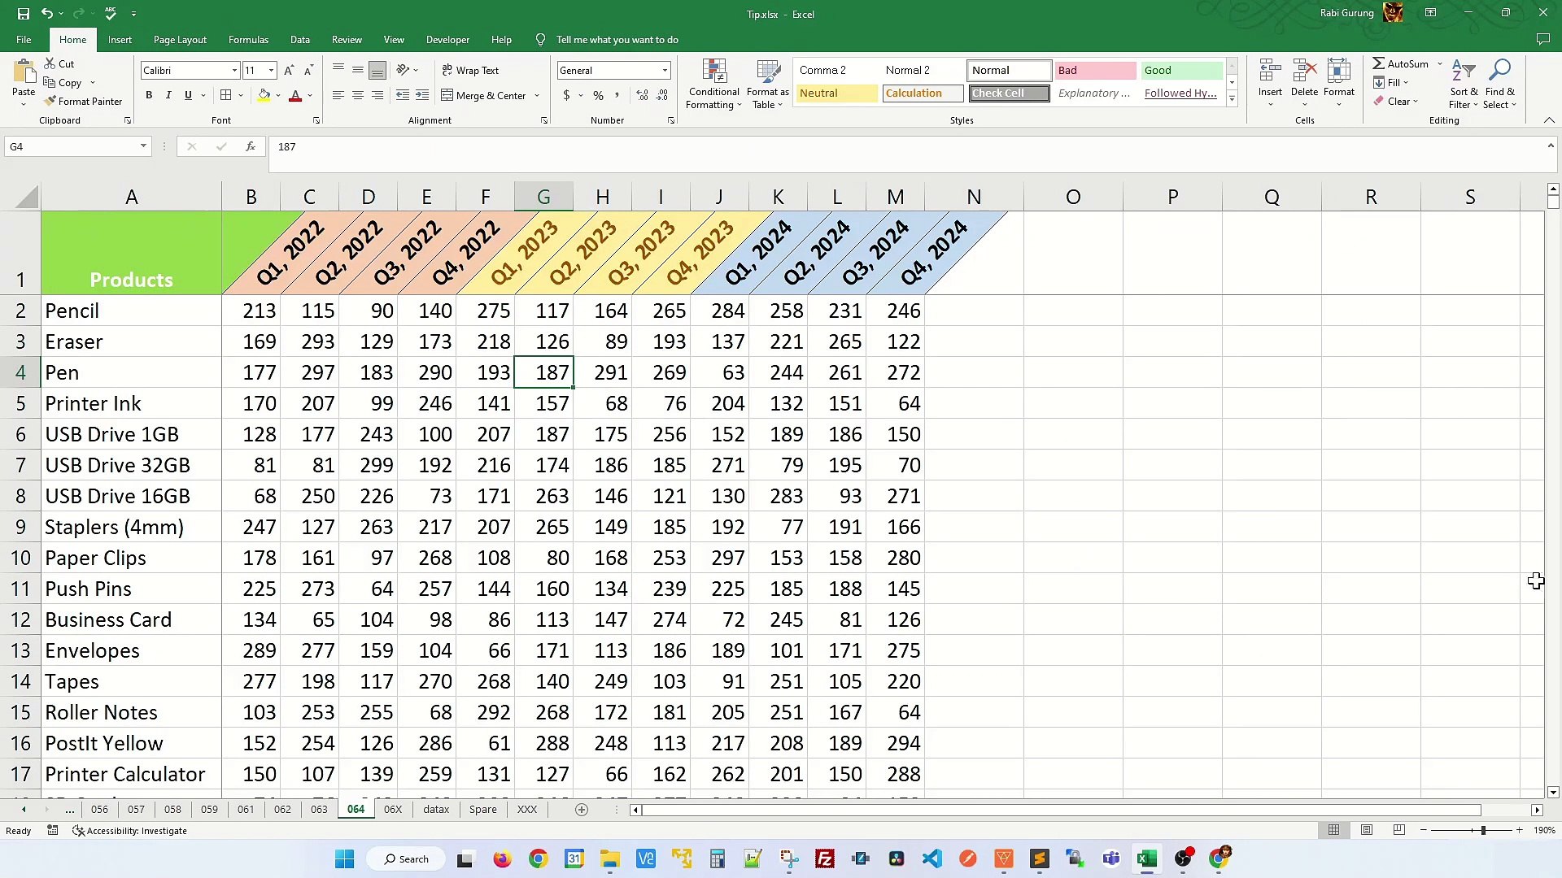Add a new sheet with plus icon
This screenshot has width=1562, height=878.
pyautogui.click(x=582, y=810)
